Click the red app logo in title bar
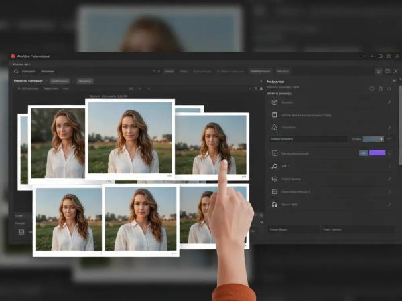 coord(13,56)
